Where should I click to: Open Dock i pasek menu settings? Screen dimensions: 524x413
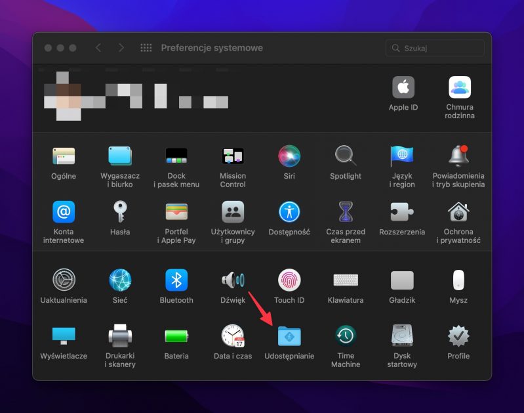(x=176, y=156)
